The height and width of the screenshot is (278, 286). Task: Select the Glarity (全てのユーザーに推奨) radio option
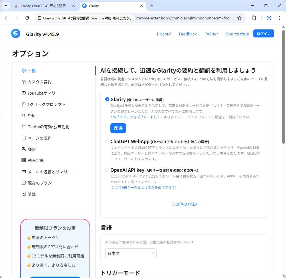point(107,99)
